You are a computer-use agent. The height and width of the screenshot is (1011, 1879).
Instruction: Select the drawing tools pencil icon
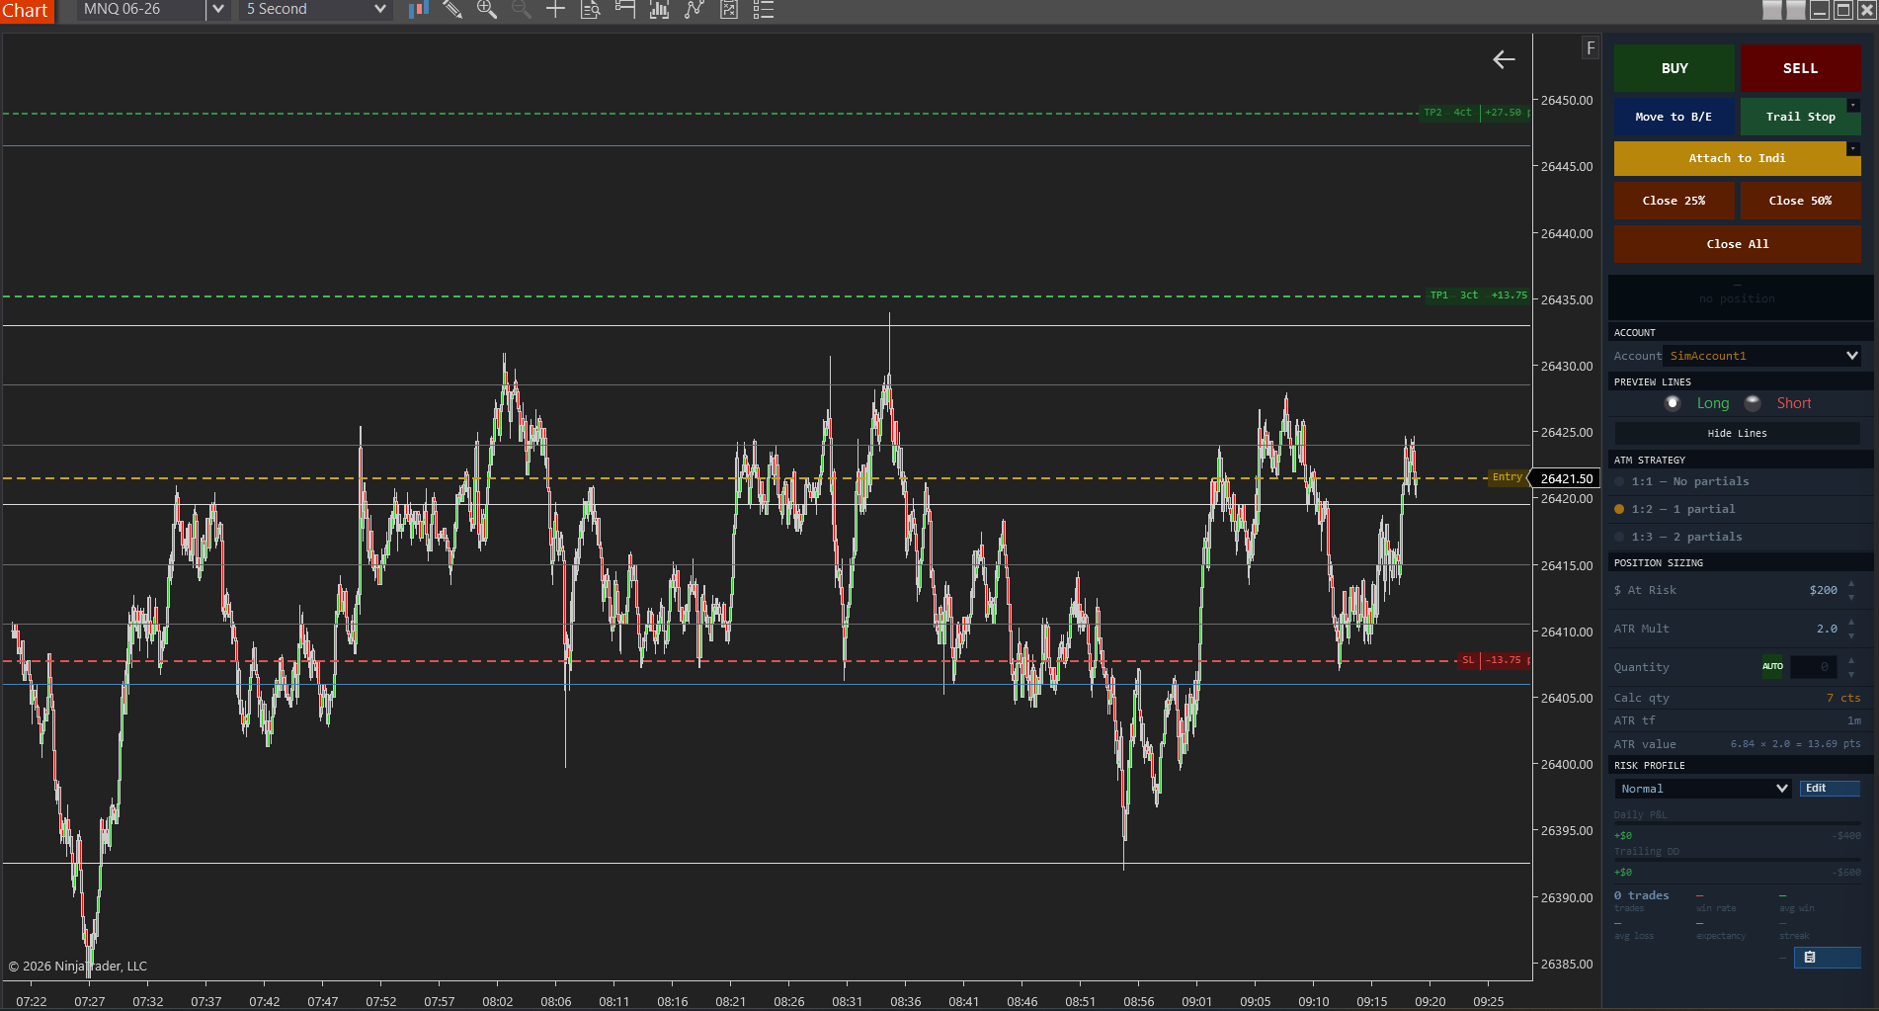(x=452, y=10)
